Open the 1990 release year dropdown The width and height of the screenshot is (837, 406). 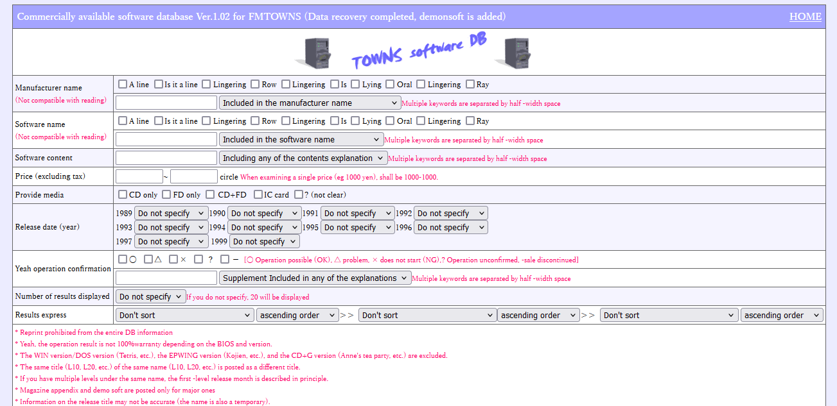click(x=264, y=213)
